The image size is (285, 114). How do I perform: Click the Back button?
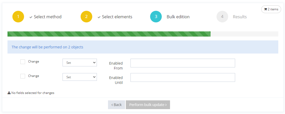coord(117,105)
